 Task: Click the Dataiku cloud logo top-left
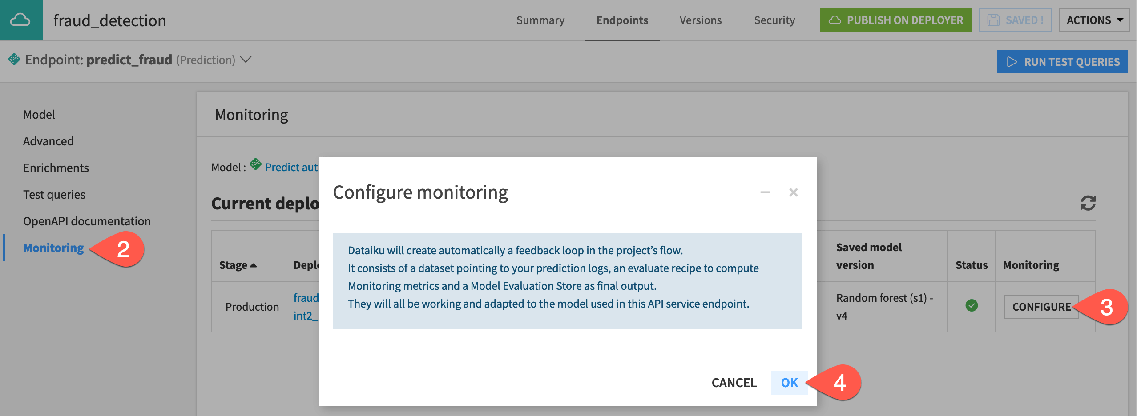(20, 20)
